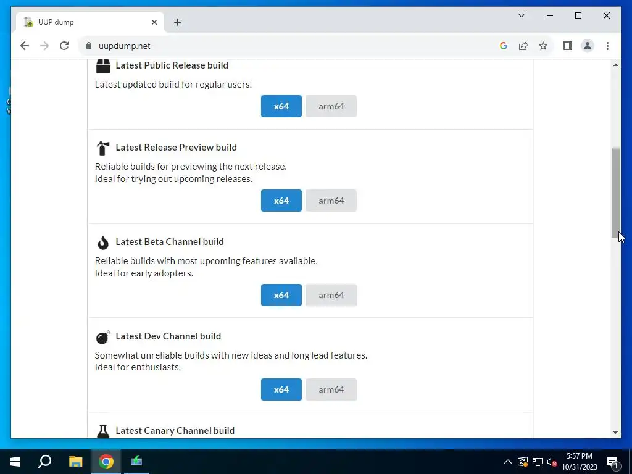Image resolution: width=632 pixels, height=474 pixels.
Task: Open File Explorer from taskbar
Action: click(75, 462)
